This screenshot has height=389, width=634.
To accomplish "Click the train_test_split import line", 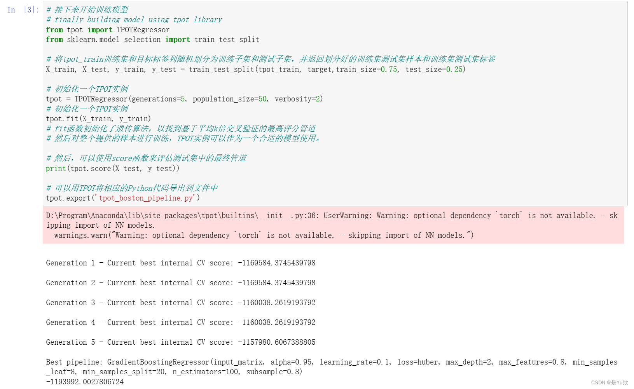I will [152, 40].
